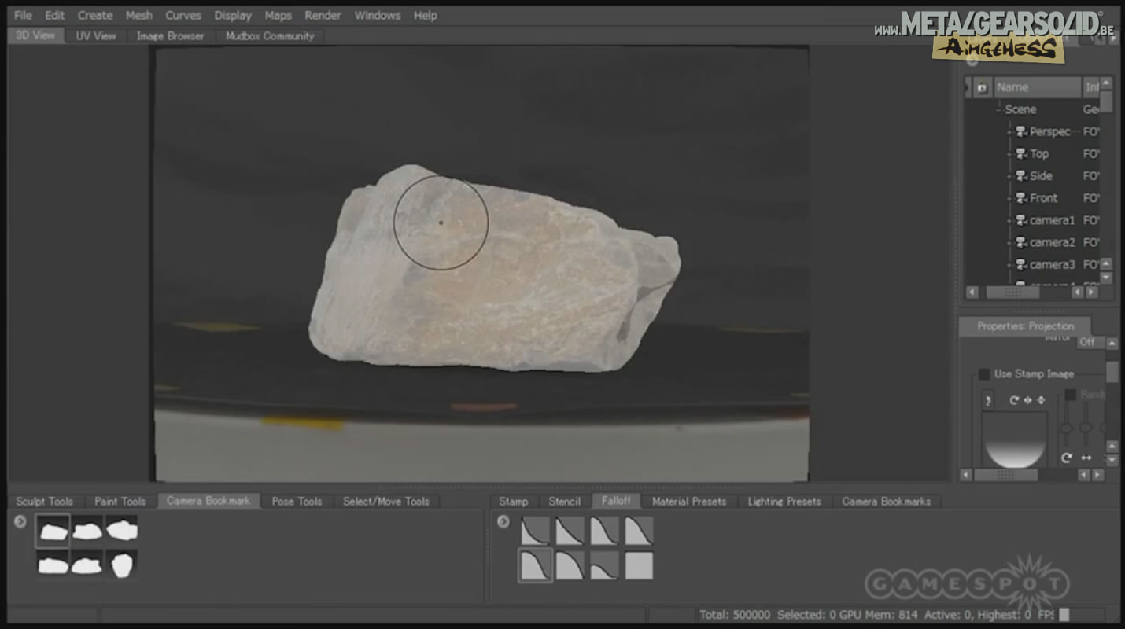The width and height of the screenshot is (1125, 629).
Task: Click the flip vertical stamp icon
Action: click(1041, 400)
